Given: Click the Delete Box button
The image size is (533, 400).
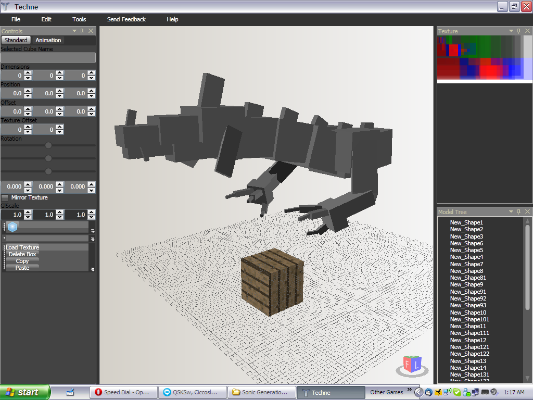Looking at the screenshot, I should (x=21, y=254).
